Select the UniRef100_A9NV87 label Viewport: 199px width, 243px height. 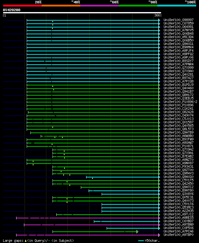pyautogui.click(x=178, y=163)
